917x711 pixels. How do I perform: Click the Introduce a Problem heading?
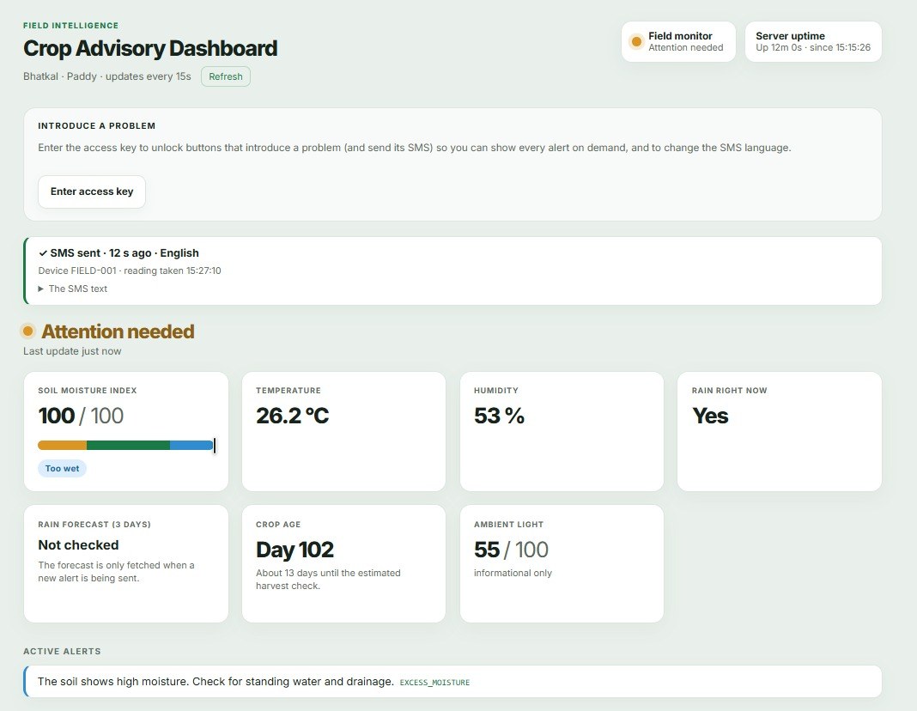tap(96, 125)
